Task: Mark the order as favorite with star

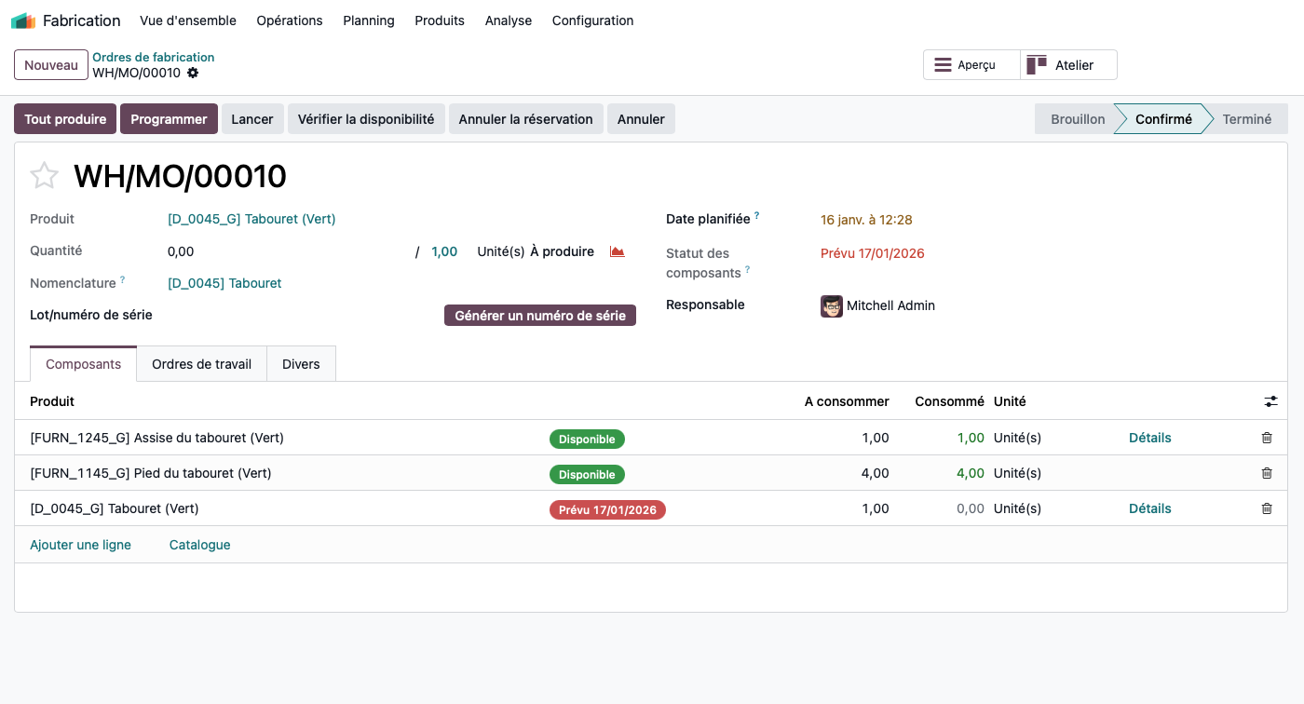Action: pos(45,176)
